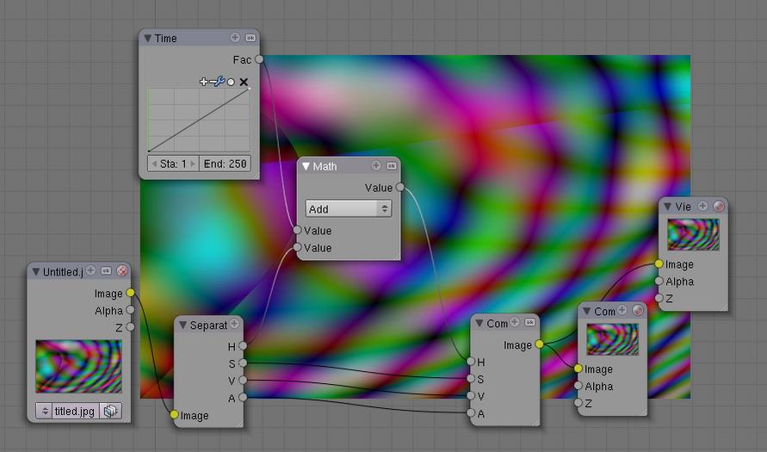Click inside the Time node curve graph
The image size is (767, 452).
coord(199,121)
